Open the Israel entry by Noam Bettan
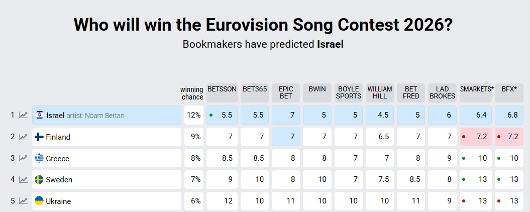The width and height of the screenshot is (530, 212). tap(85, 116)
